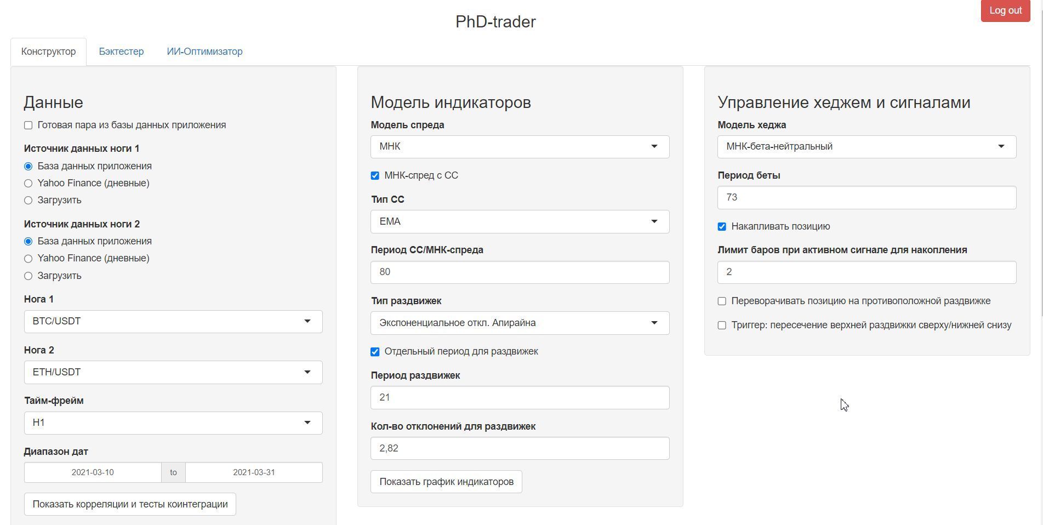Select Загрузить for leg 2 data source
Screen dimensions: 1043x525
click(29, 276)
